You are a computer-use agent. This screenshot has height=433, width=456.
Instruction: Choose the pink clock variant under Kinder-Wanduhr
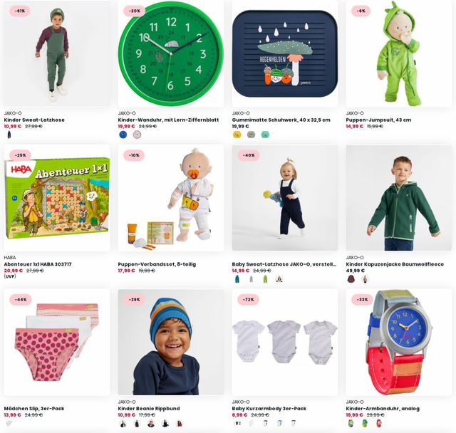(137, 135)
